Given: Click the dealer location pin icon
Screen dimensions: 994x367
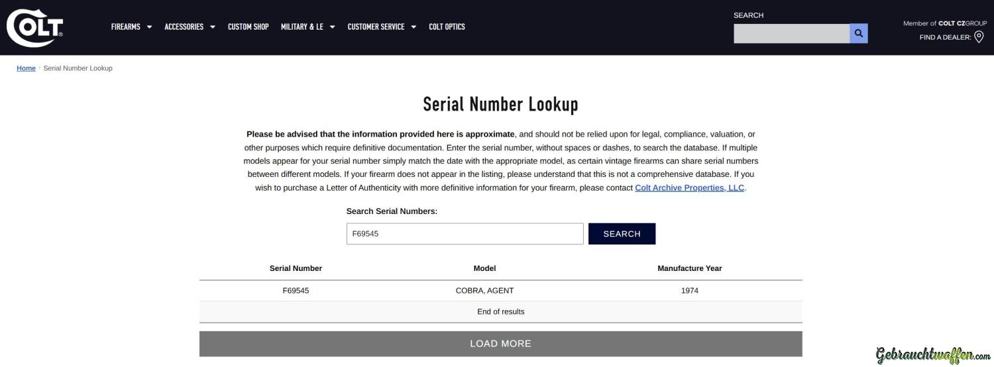Looking at the screenshot, I should point(979,37).
